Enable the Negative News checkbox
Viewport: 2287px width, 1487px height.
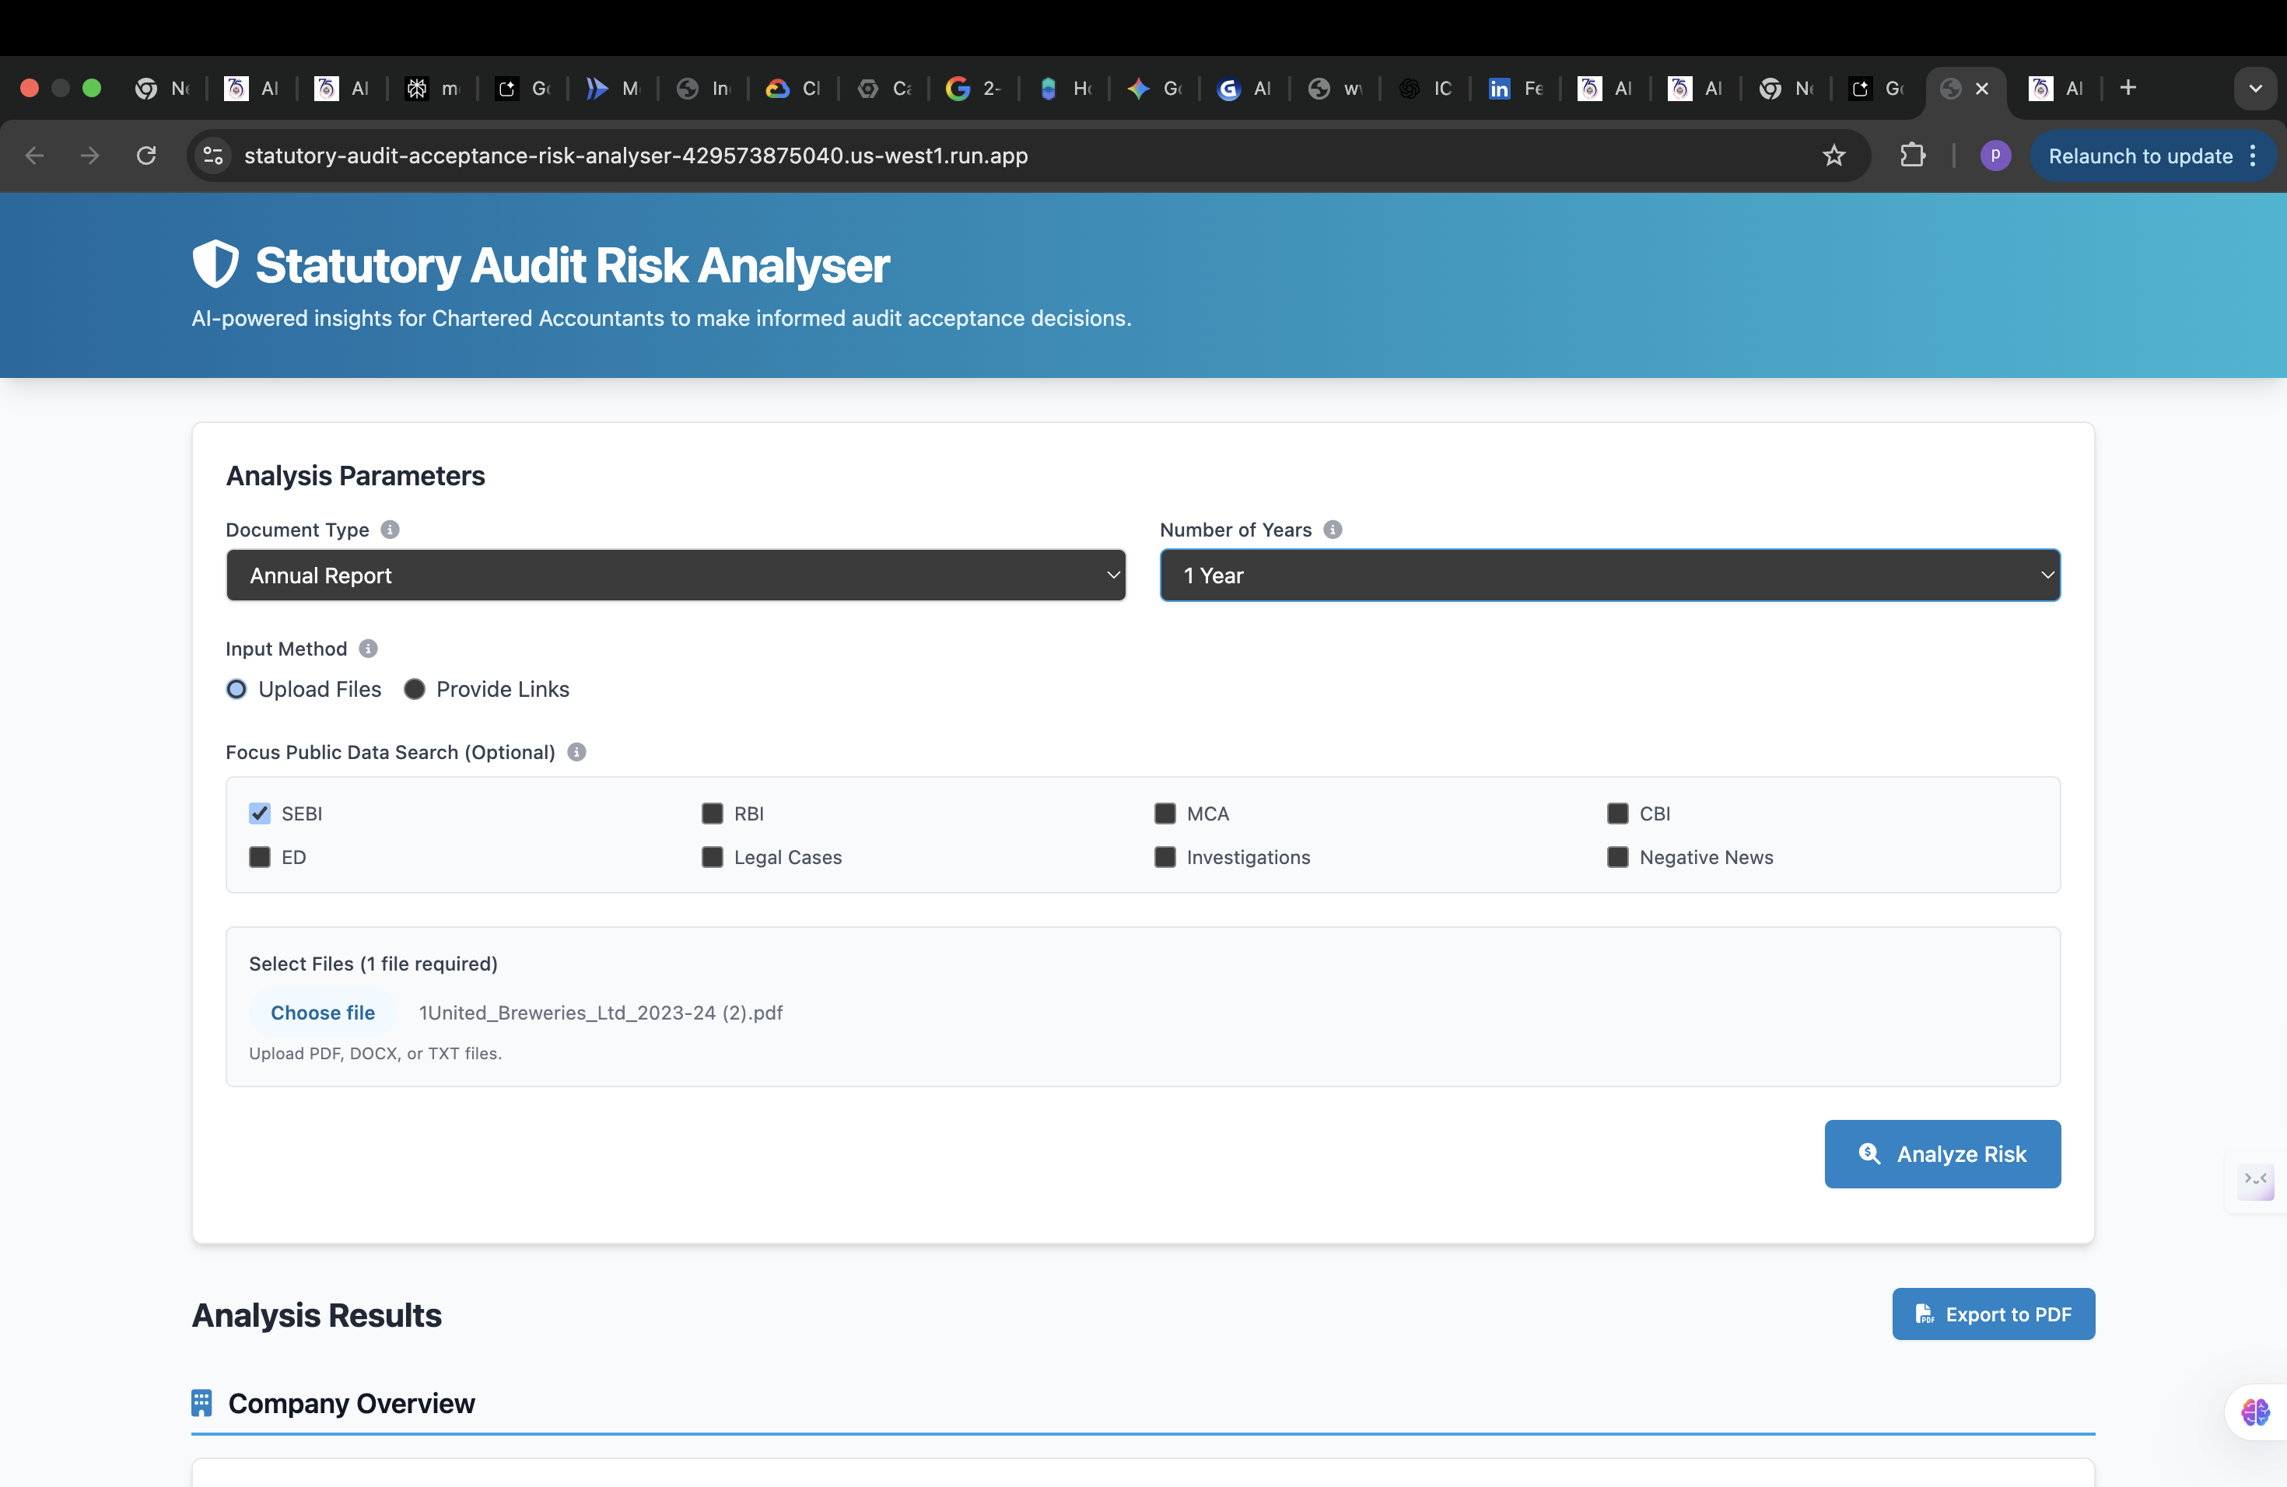[x=1617, y=857]
